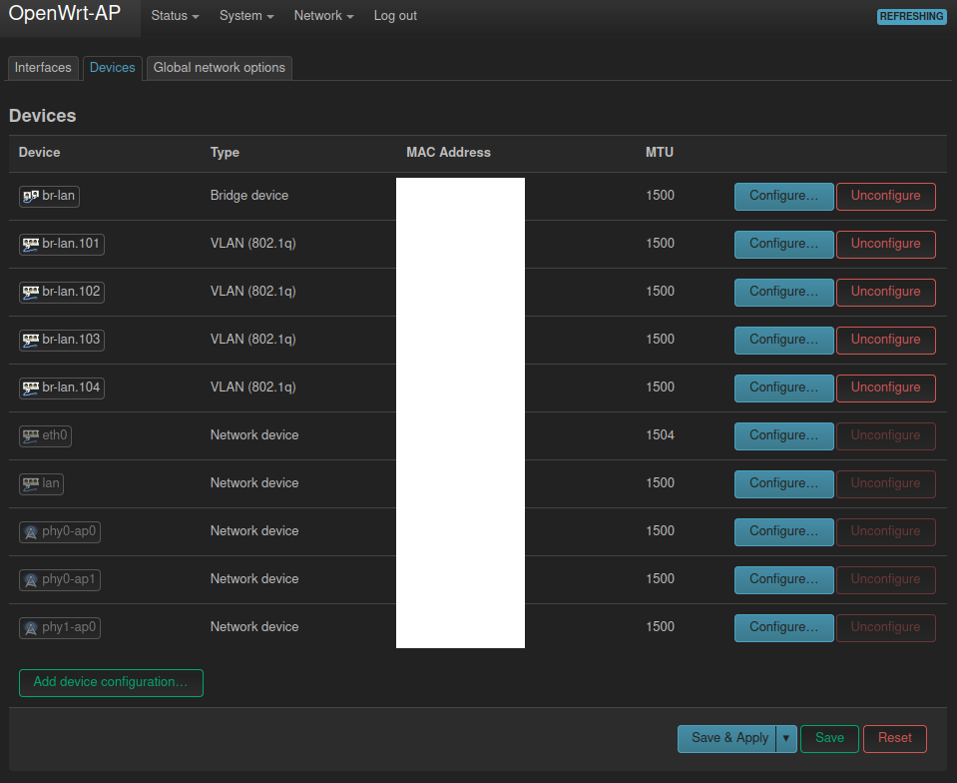Click the br-lan.103 VLAN device badge
957x783 pixels.
pyautogui.click(x=62, y=340)
